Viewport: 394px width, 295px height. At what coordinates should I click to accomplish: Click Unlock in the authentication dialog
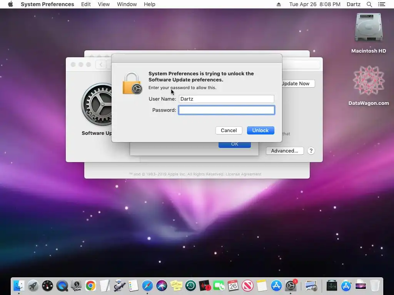[260, 131]
